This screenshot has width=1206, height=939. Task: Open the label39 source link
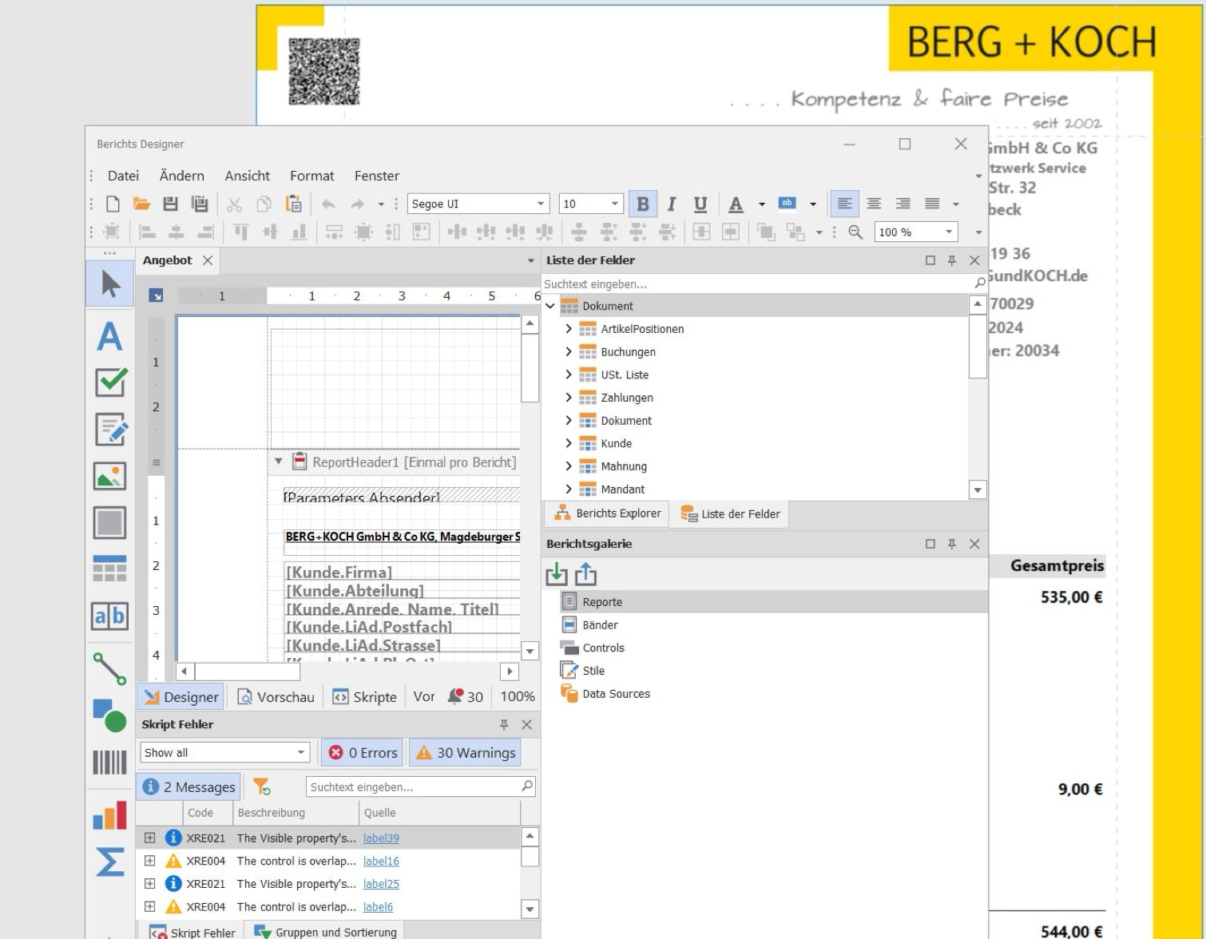click(x=381, y=838)
